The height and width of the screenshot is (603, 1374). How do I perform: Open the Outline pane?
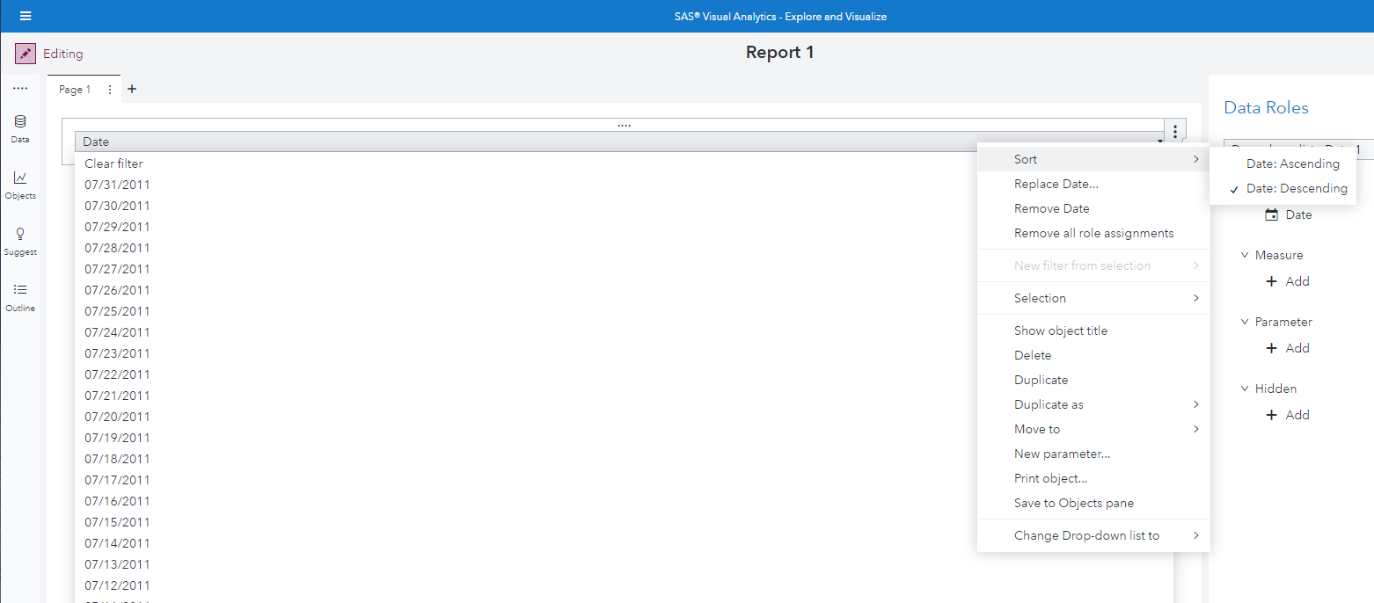click(x=19, y=298)
